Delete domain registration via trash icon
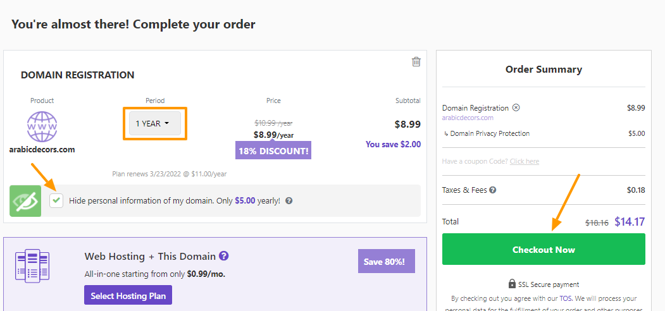Image resolution: width=665 pixels, height=311 pixels. [x=416, y=62]
